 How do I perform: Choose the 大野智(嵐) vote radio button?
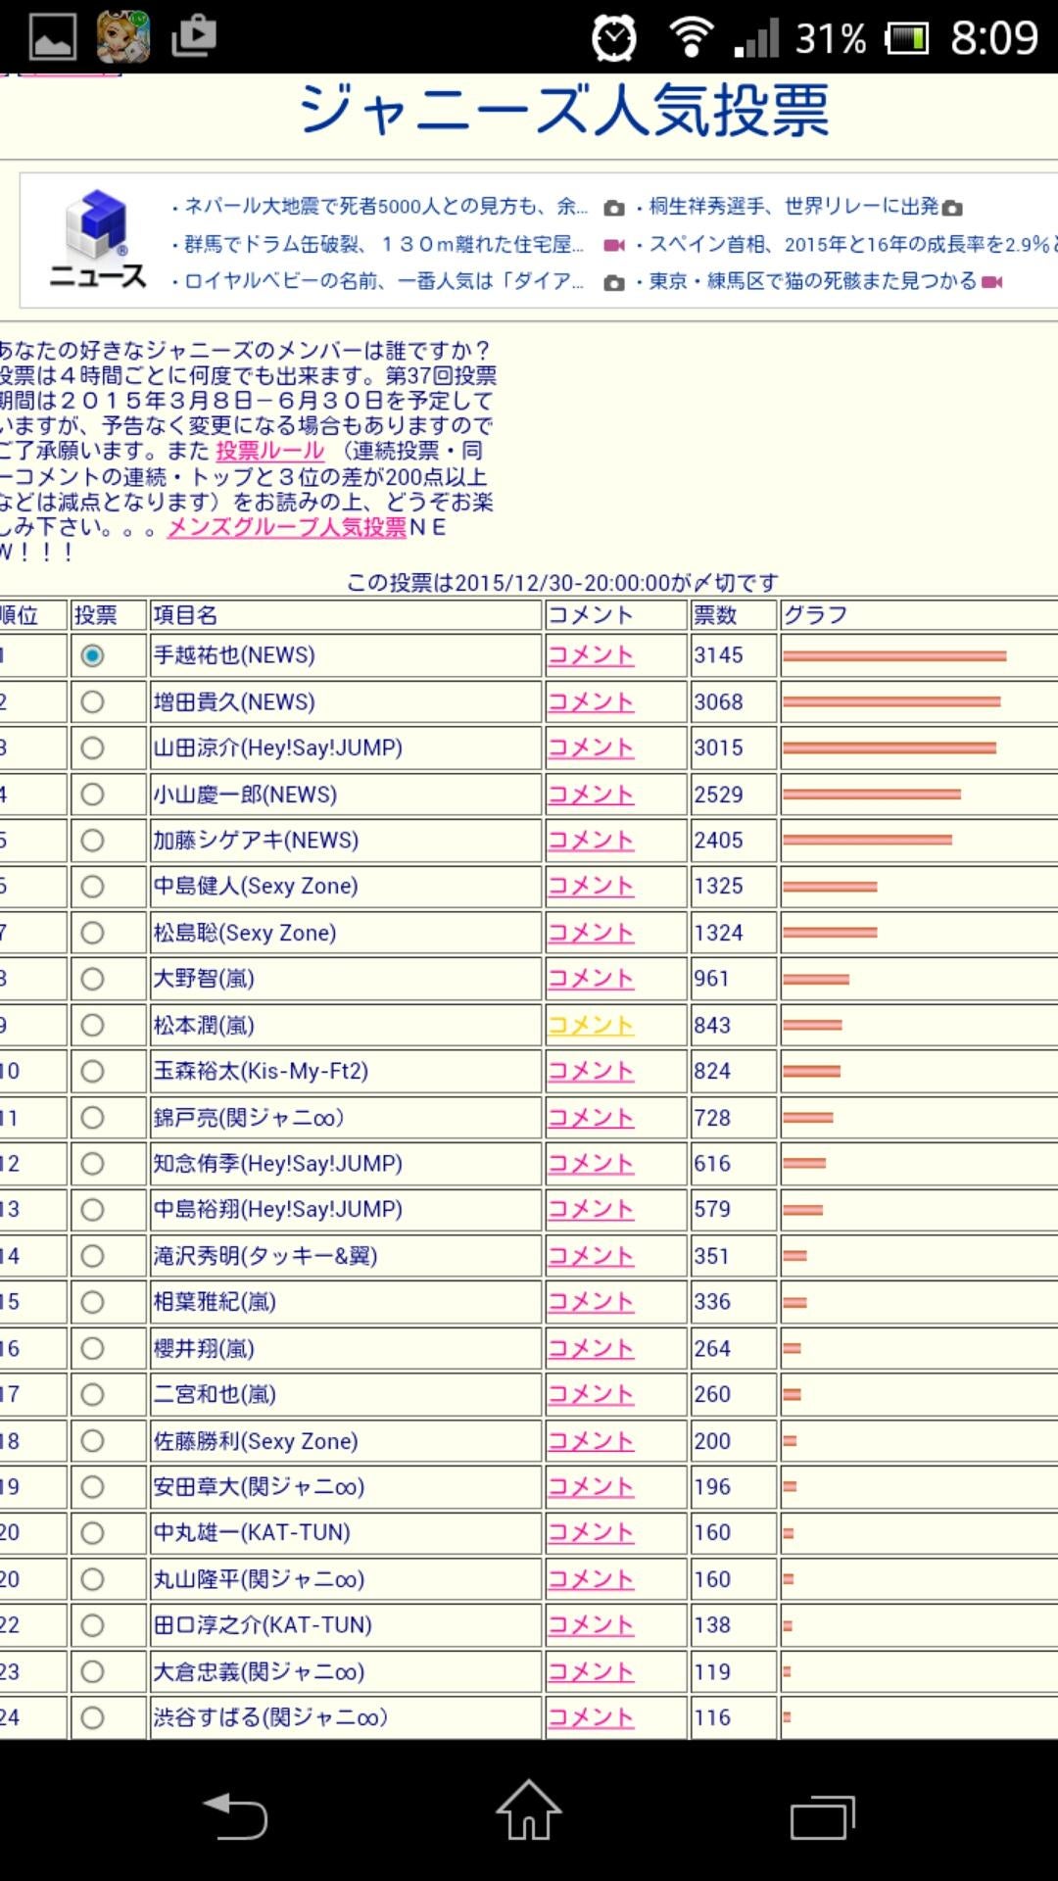92,979
